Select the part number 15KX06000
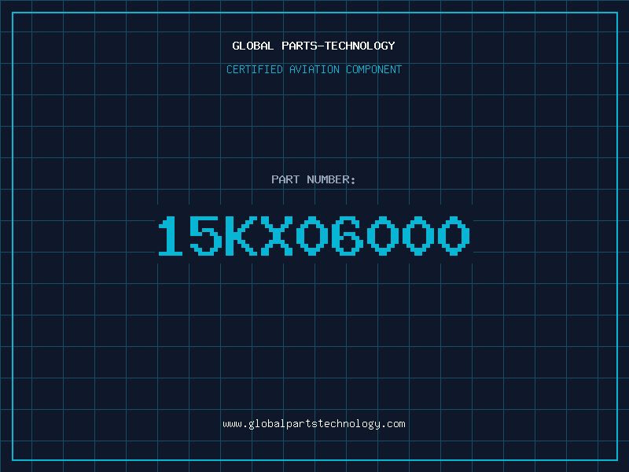Image resolution: width=629 pixels, height=472 pixels. point(314,235)
